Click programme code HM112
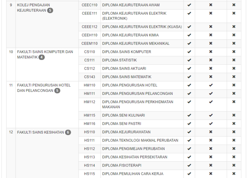 [89, 102]
